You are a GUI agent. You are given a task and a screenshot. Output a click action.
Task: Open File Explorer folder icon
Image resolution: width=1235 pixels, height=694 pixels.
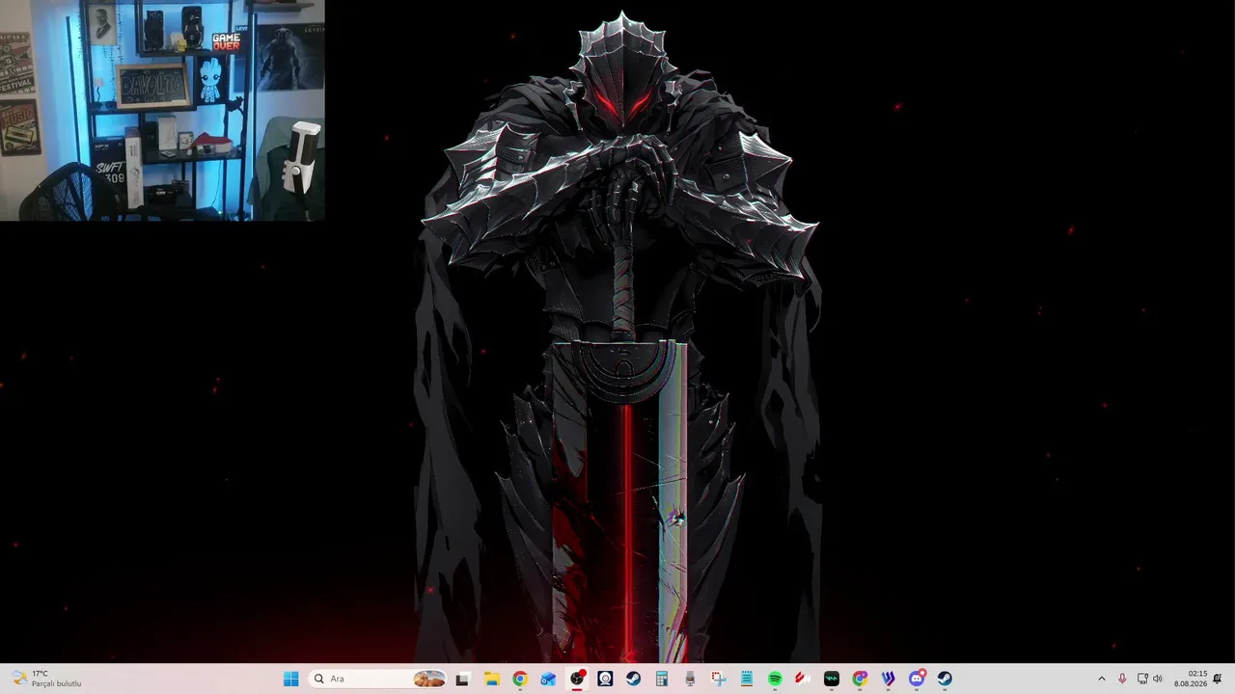point(491,679)
